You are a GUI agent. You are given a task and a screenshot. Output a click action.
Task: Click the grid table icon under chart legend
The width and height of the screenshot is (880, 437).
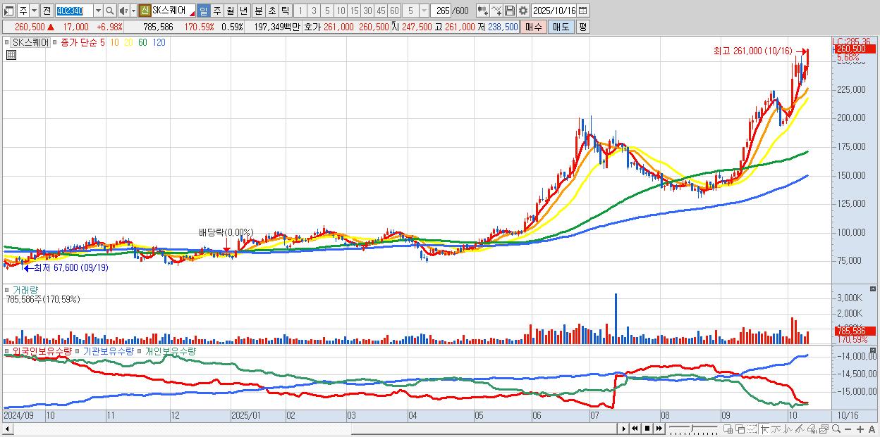(x=11, y=54)
